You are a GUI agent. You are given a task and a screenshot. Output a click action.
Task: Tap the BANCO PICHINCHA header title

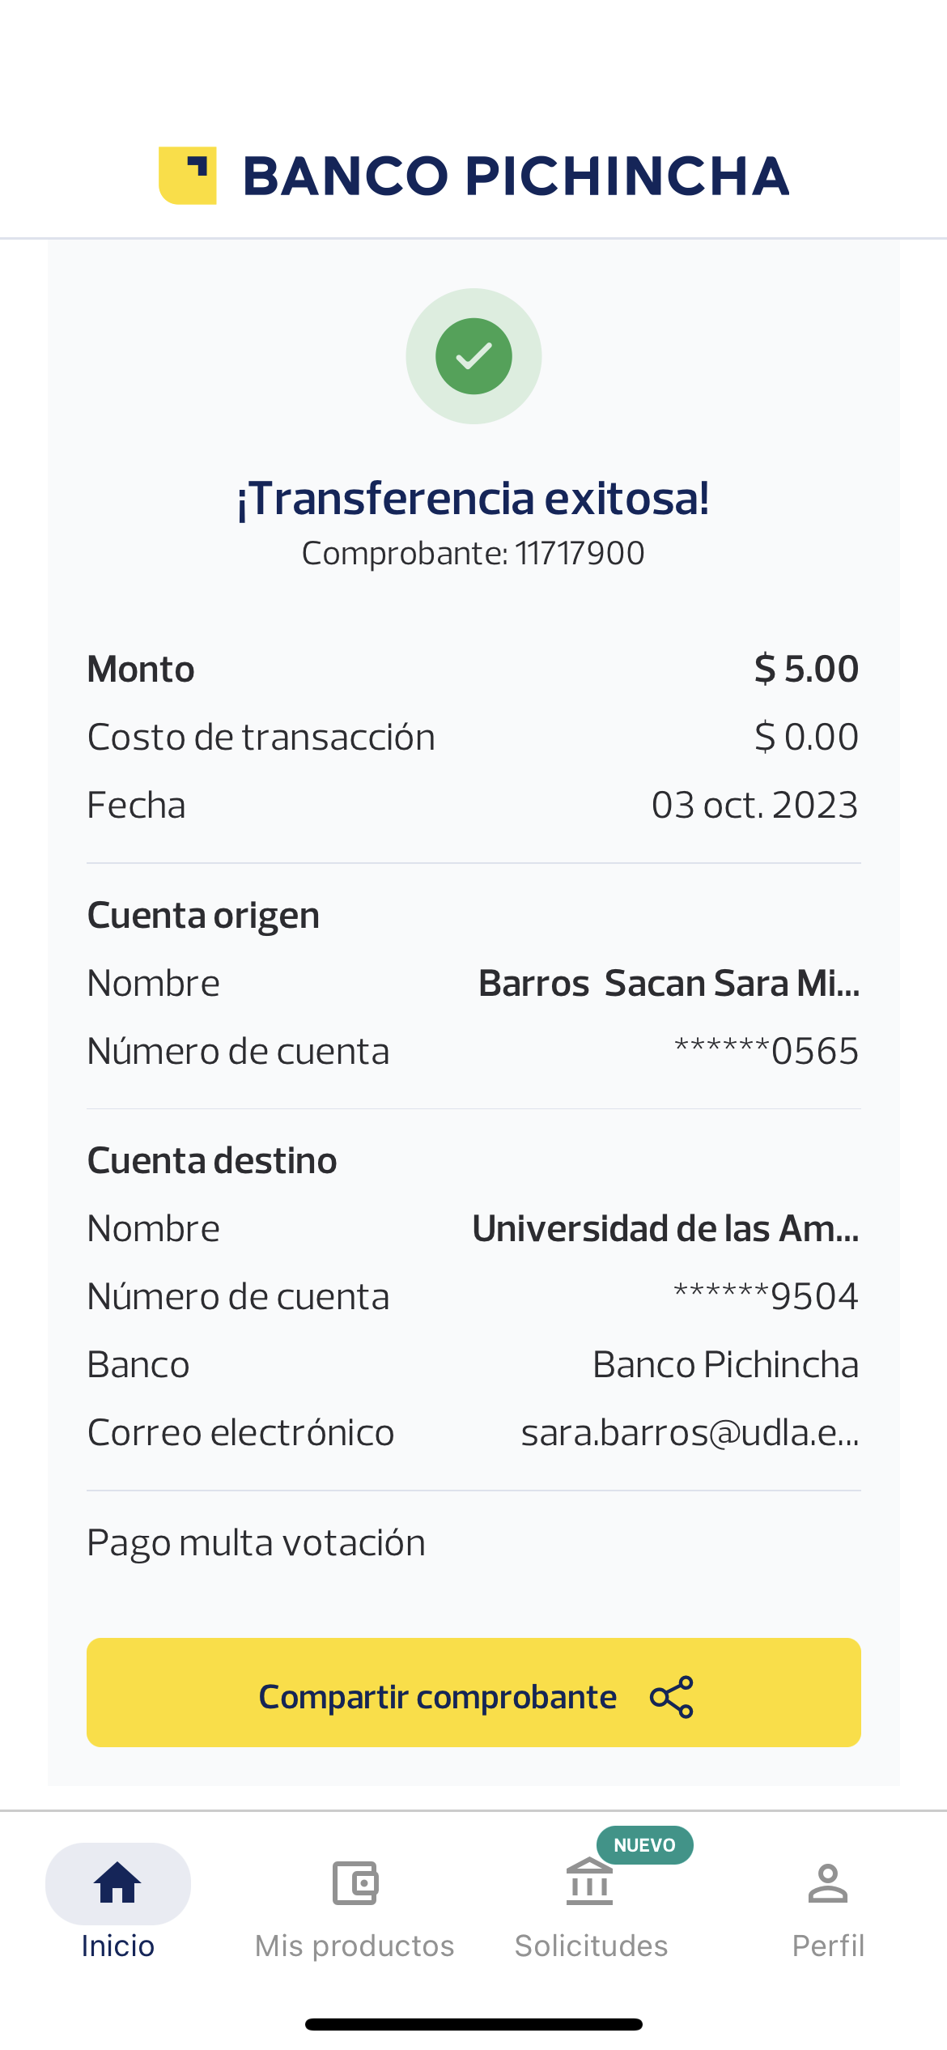point(516,177)
